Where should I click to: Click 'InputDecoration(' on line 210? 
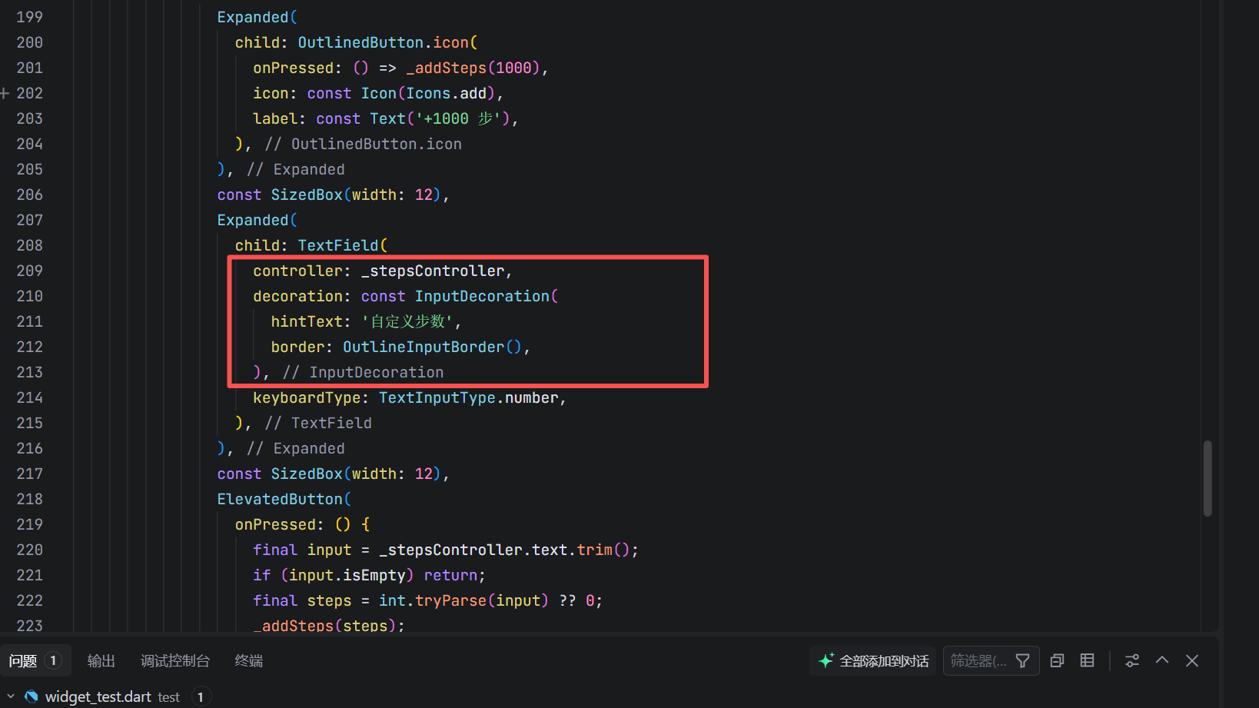[487, 296]
